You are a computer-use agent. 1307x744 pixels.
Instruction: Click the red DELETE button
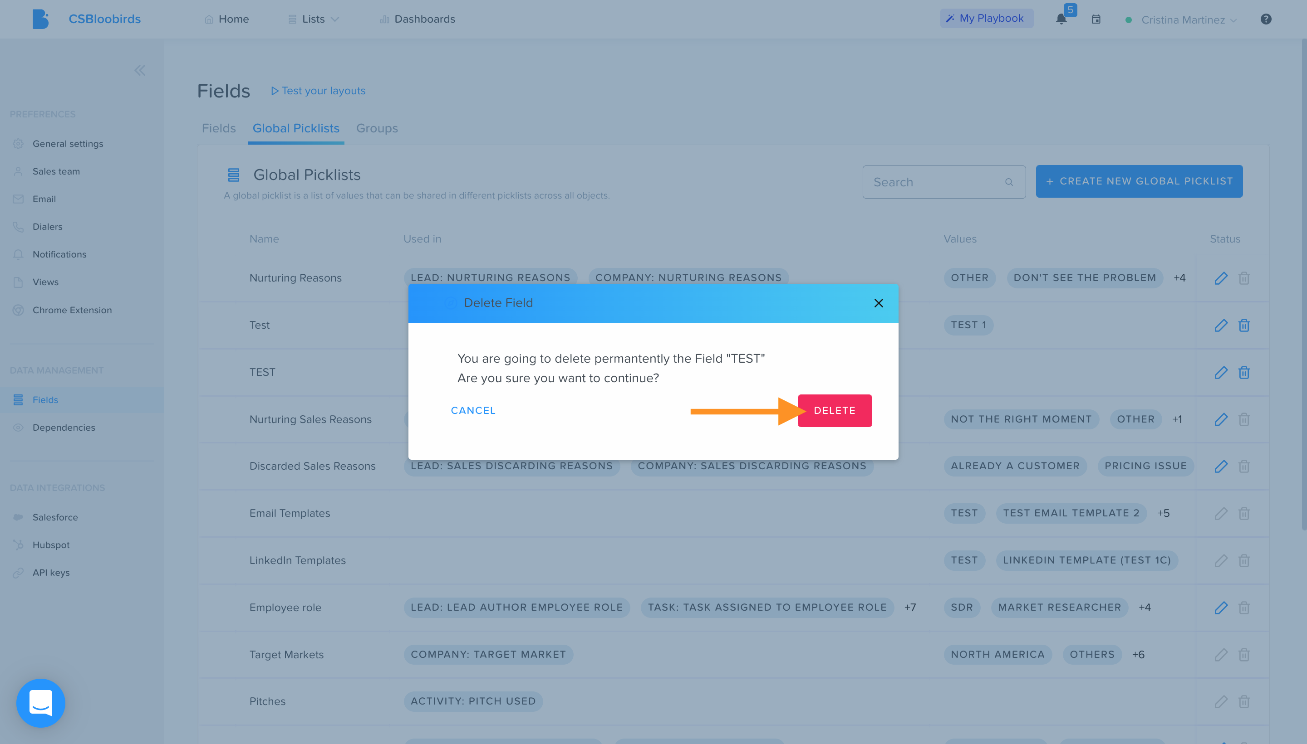[835, 410]
